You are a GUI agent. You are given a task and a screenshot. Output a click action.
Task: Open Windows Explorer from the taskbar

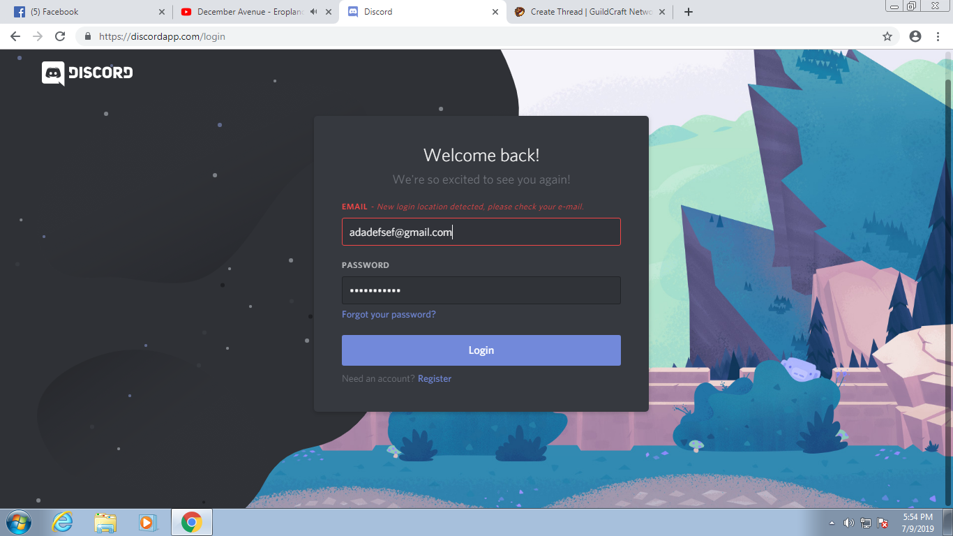click(105, 522)
